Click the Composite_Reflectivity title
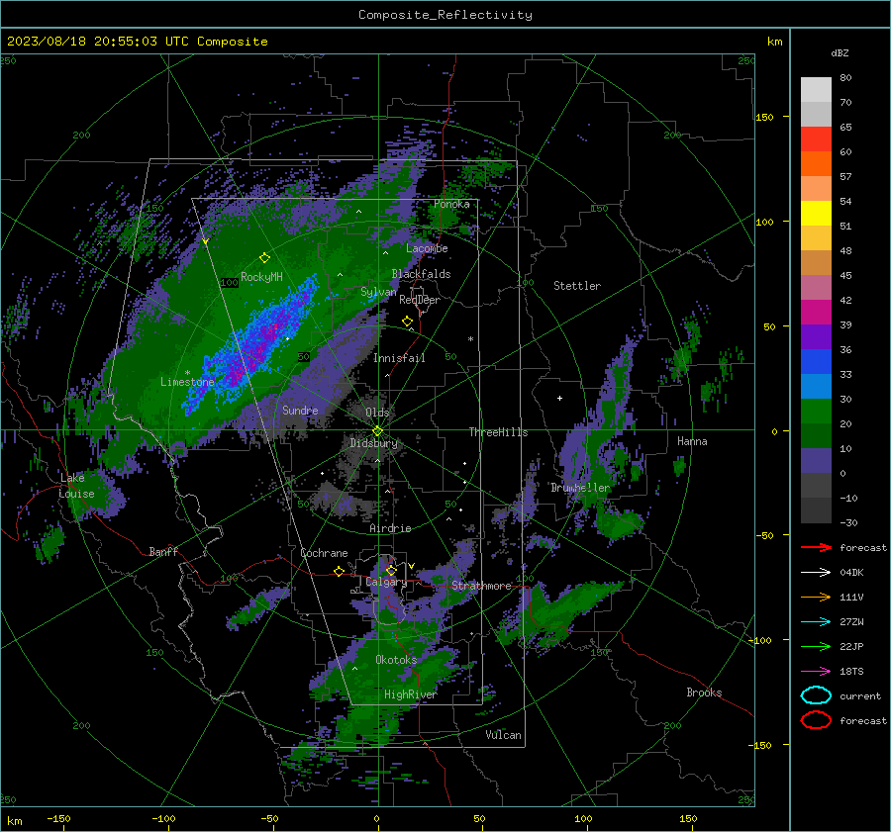The width and height of the screenshot is (891, 832). pyautogui.click(x=445, y=15)
